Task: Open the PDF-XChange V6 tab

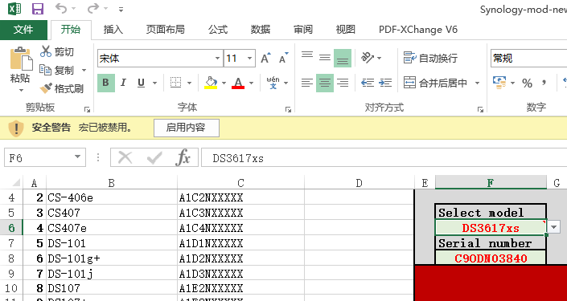Action: (418, 30)
